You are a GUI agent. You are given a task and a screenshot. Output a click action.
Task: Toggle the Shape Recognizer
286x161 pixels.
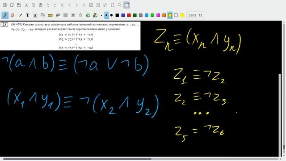point(42,15)
